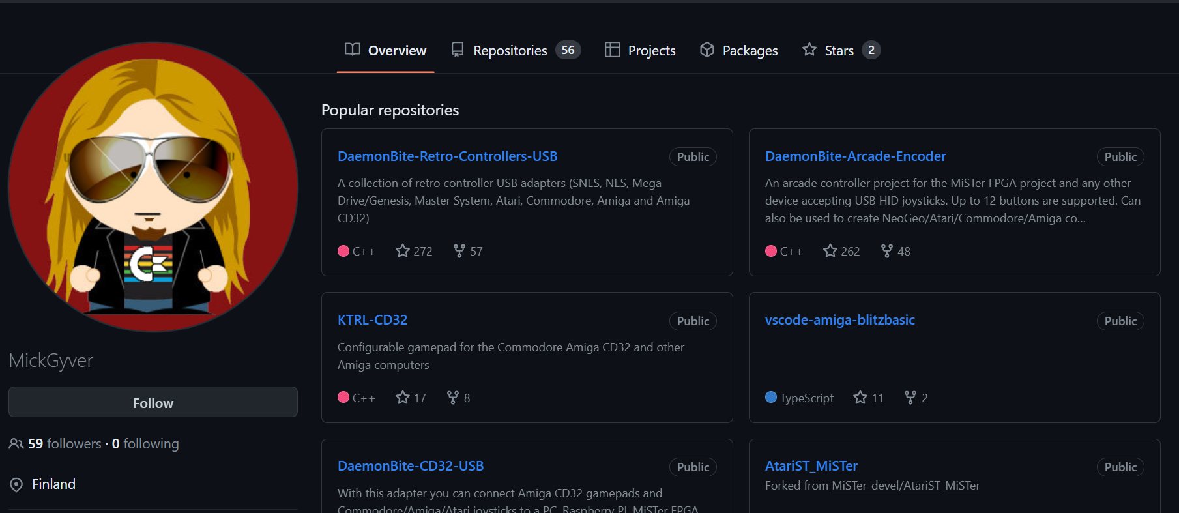
Task: Click star icon with 272 stars
Action: (x=403, y=250)
